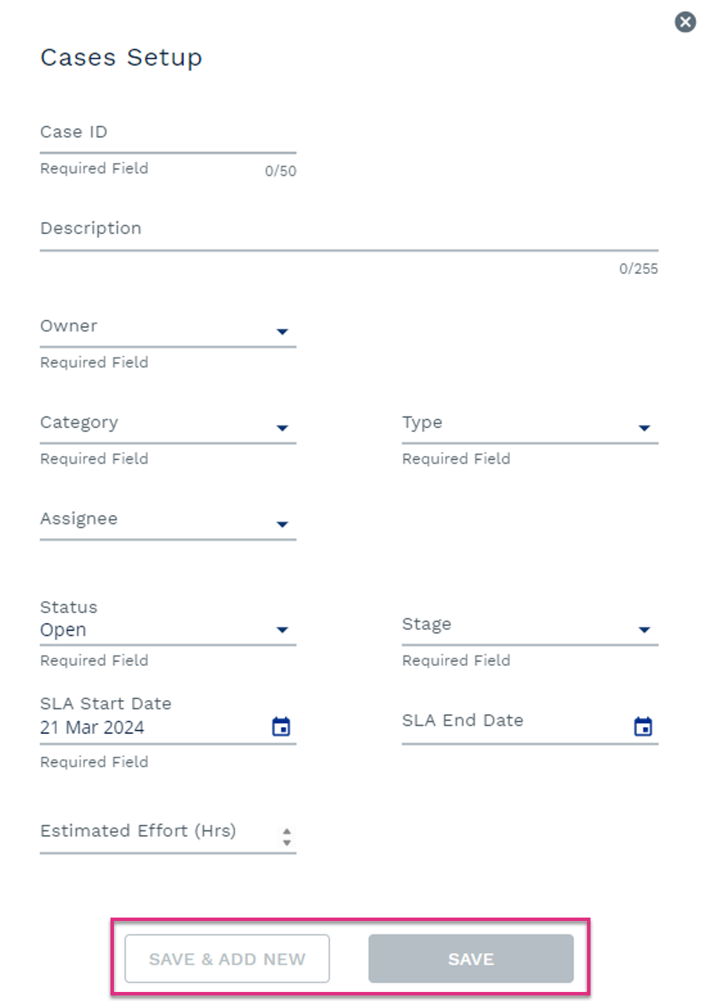Click the Estimated Effort (Hrs) field
The height and width of the screenshot is (1001, 710).
(x=168, y=833)
